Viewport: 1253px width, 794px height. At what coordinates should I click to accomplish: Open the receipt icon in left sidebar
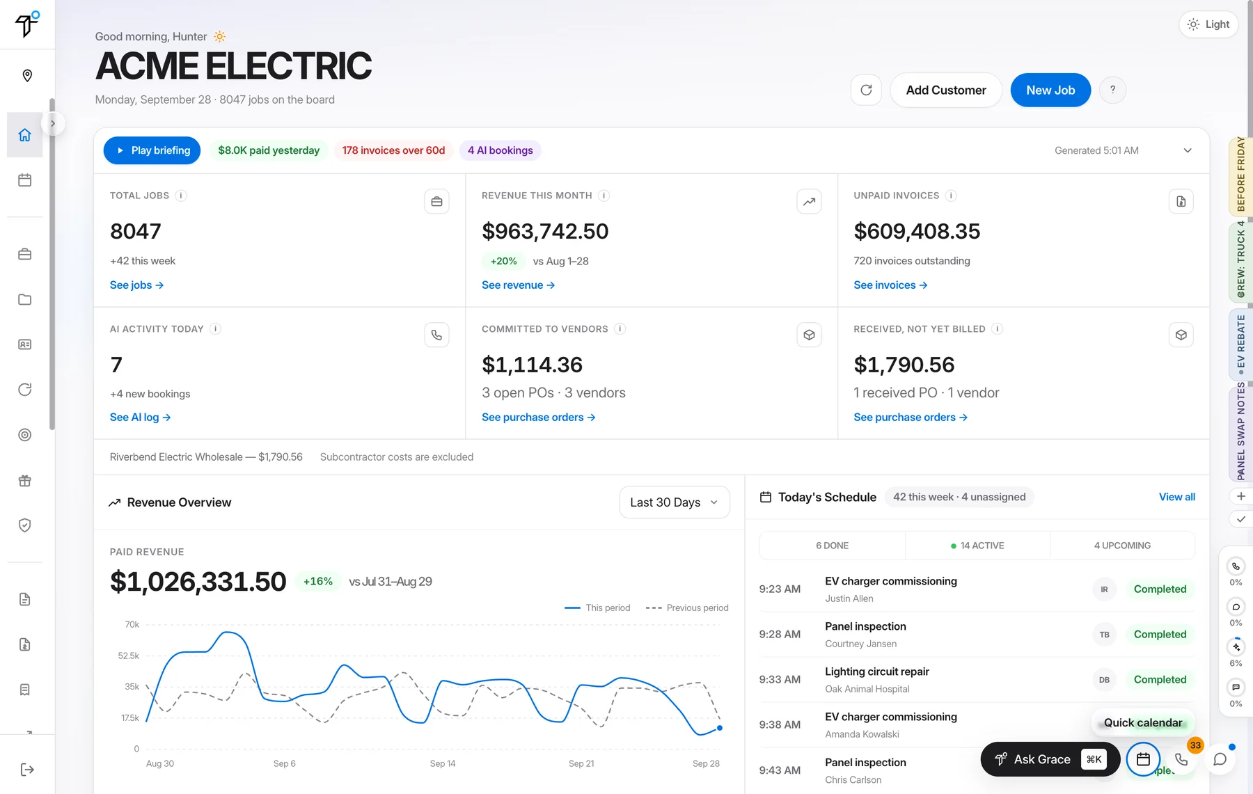(x=25, y=690)
